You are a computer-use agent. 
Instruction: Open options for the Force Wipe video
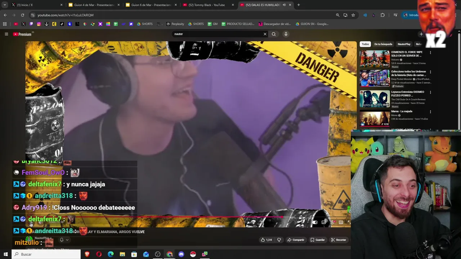[430, 53]
